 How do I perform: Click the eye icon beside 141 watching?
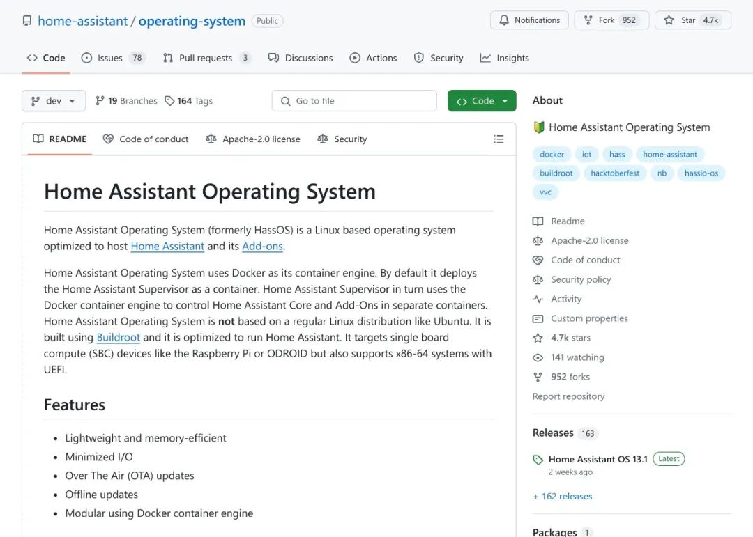point(538,357)
